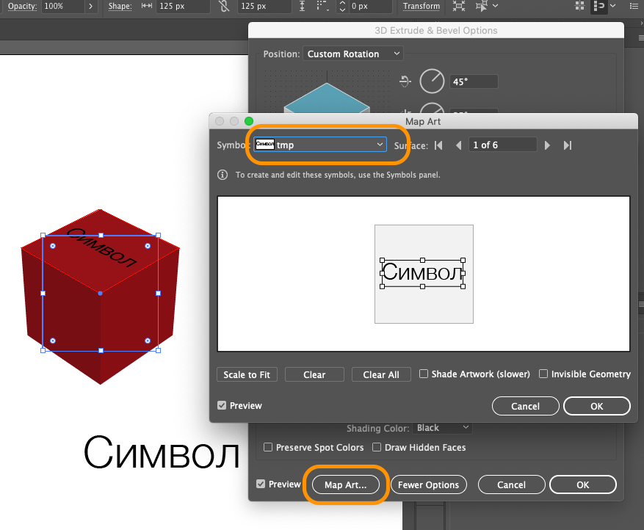Open the Transform panel link
The image size is (644, 530).
tap(421, 6)
